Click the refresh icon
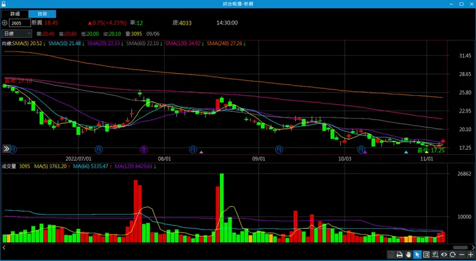The image size is (476, 261). coord(453,255)
